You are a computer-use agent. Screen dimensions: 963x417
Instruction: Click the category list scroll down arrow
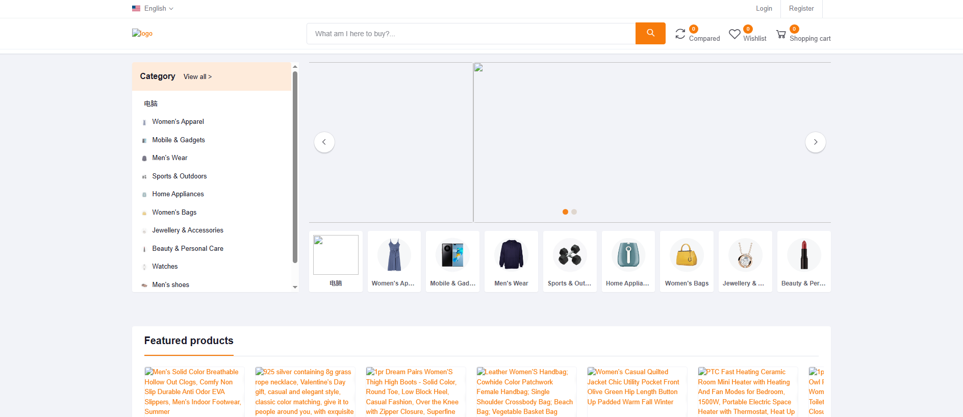[x=295, y=288]
